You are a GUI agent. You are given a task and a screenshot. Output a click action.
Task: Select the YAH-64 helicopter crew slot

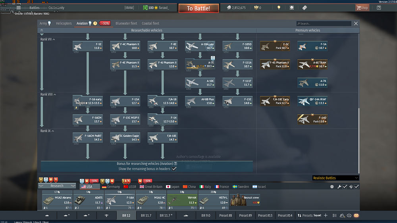coord(182,200)
